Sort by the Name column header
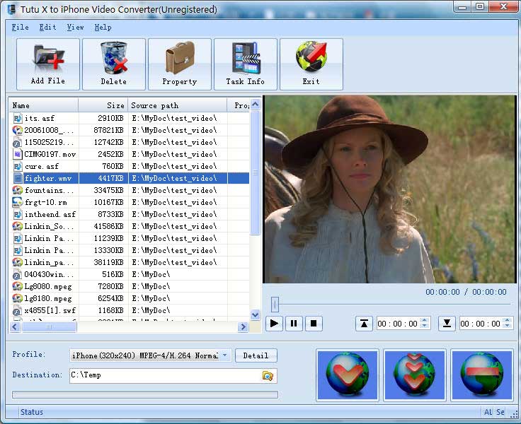 pos(44,105)
